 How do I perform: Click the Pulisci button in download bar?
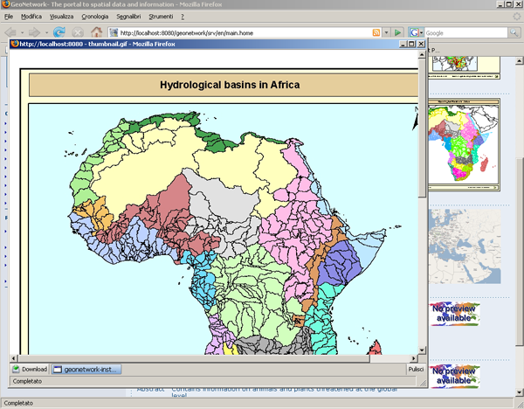tap(416, 369)
